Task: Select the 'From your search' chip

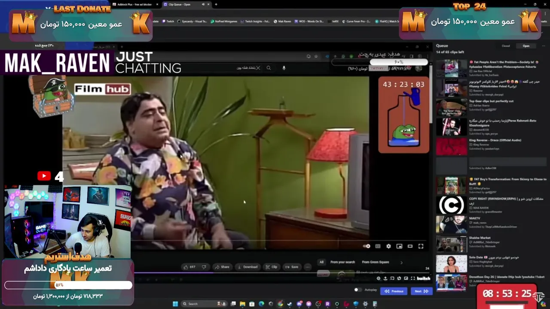Action: pyautogui.click(x=342, y=262)
